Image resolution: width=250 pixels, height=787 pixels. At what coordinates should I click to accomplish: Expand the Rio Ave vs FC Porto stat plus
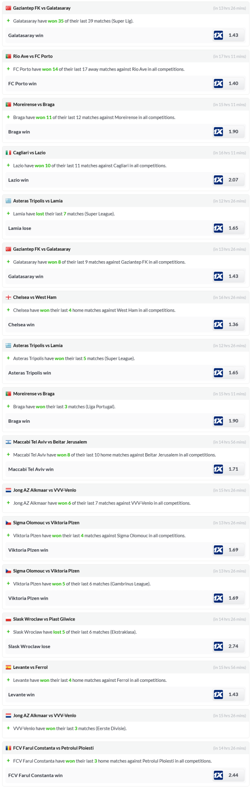tap(8, 69)
